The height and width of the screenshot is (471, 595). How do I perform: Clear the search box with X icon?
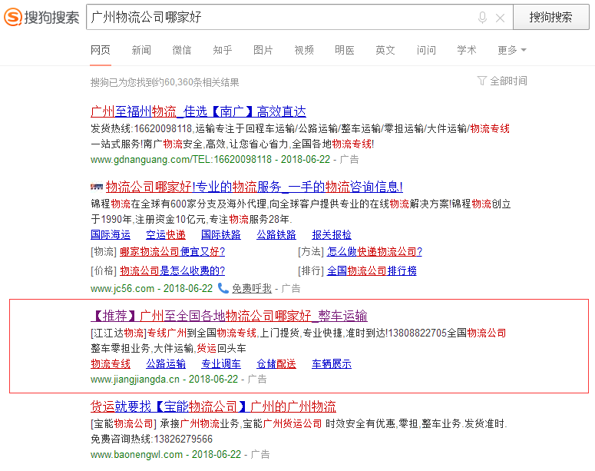[500, 18]
